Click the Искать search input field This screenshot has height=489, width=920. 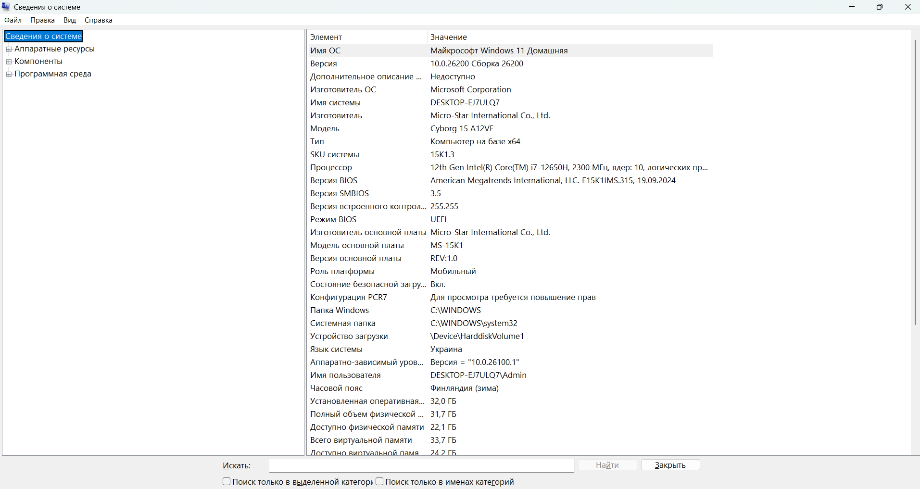(x=421, y=465)
